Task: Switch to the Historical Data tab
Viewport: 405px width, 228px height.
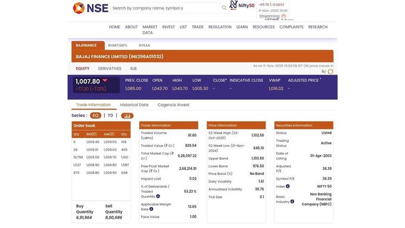Action: [134, 105]
